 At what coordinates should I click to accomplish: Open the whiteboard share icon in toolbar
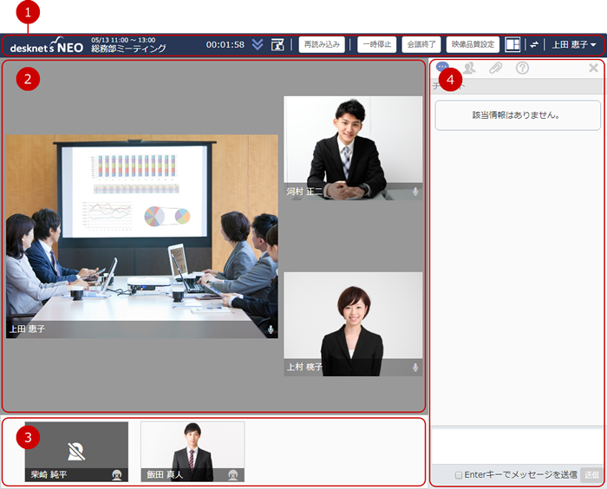point(277,44)
